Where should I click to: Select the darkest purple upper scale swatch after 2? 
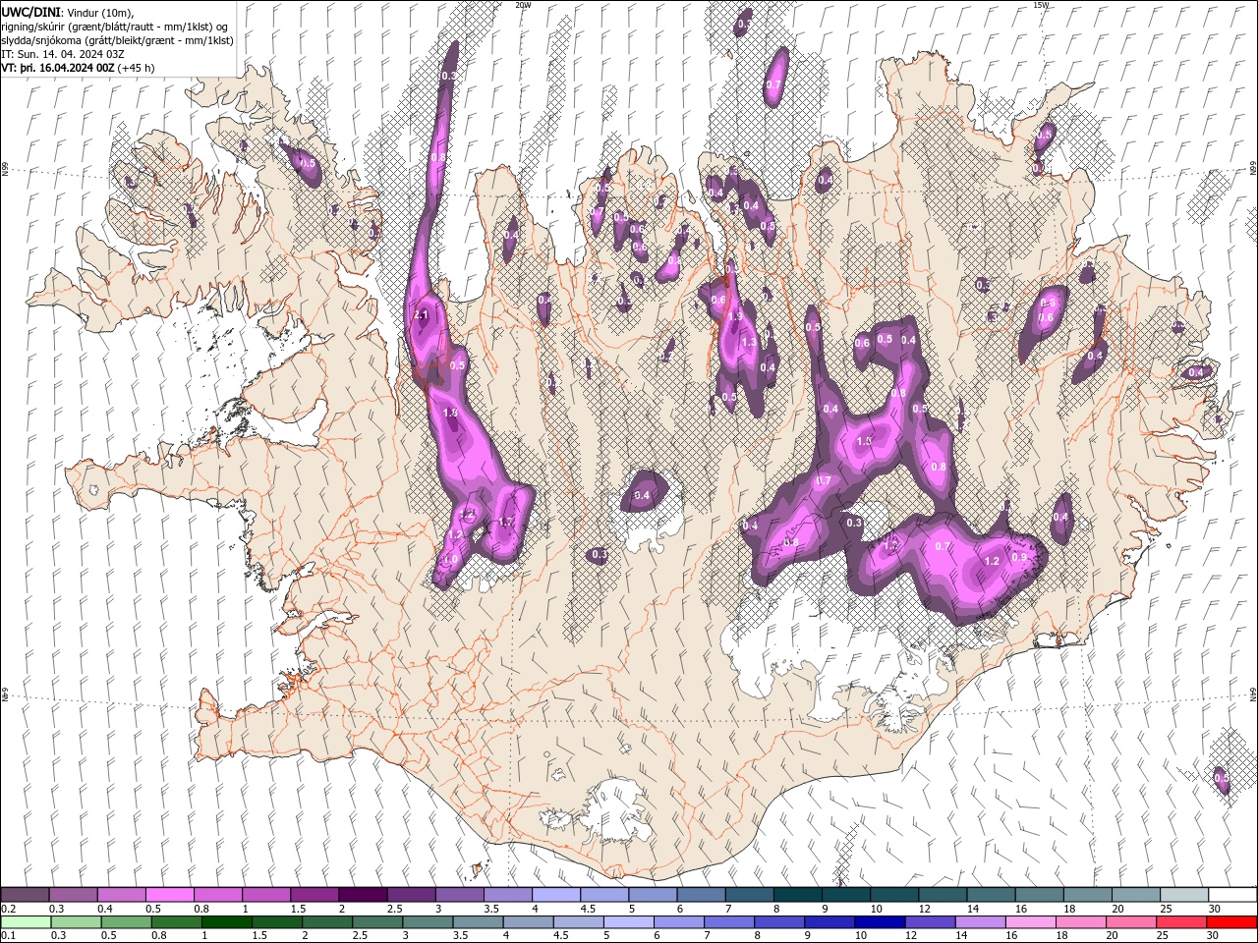[363, 895]
